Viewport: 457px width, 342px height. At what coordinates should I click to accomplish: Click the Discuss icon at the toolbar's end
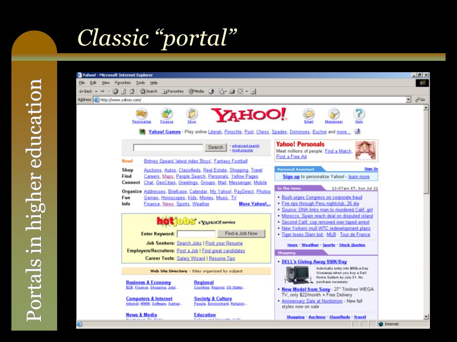(x=253, y=91)
